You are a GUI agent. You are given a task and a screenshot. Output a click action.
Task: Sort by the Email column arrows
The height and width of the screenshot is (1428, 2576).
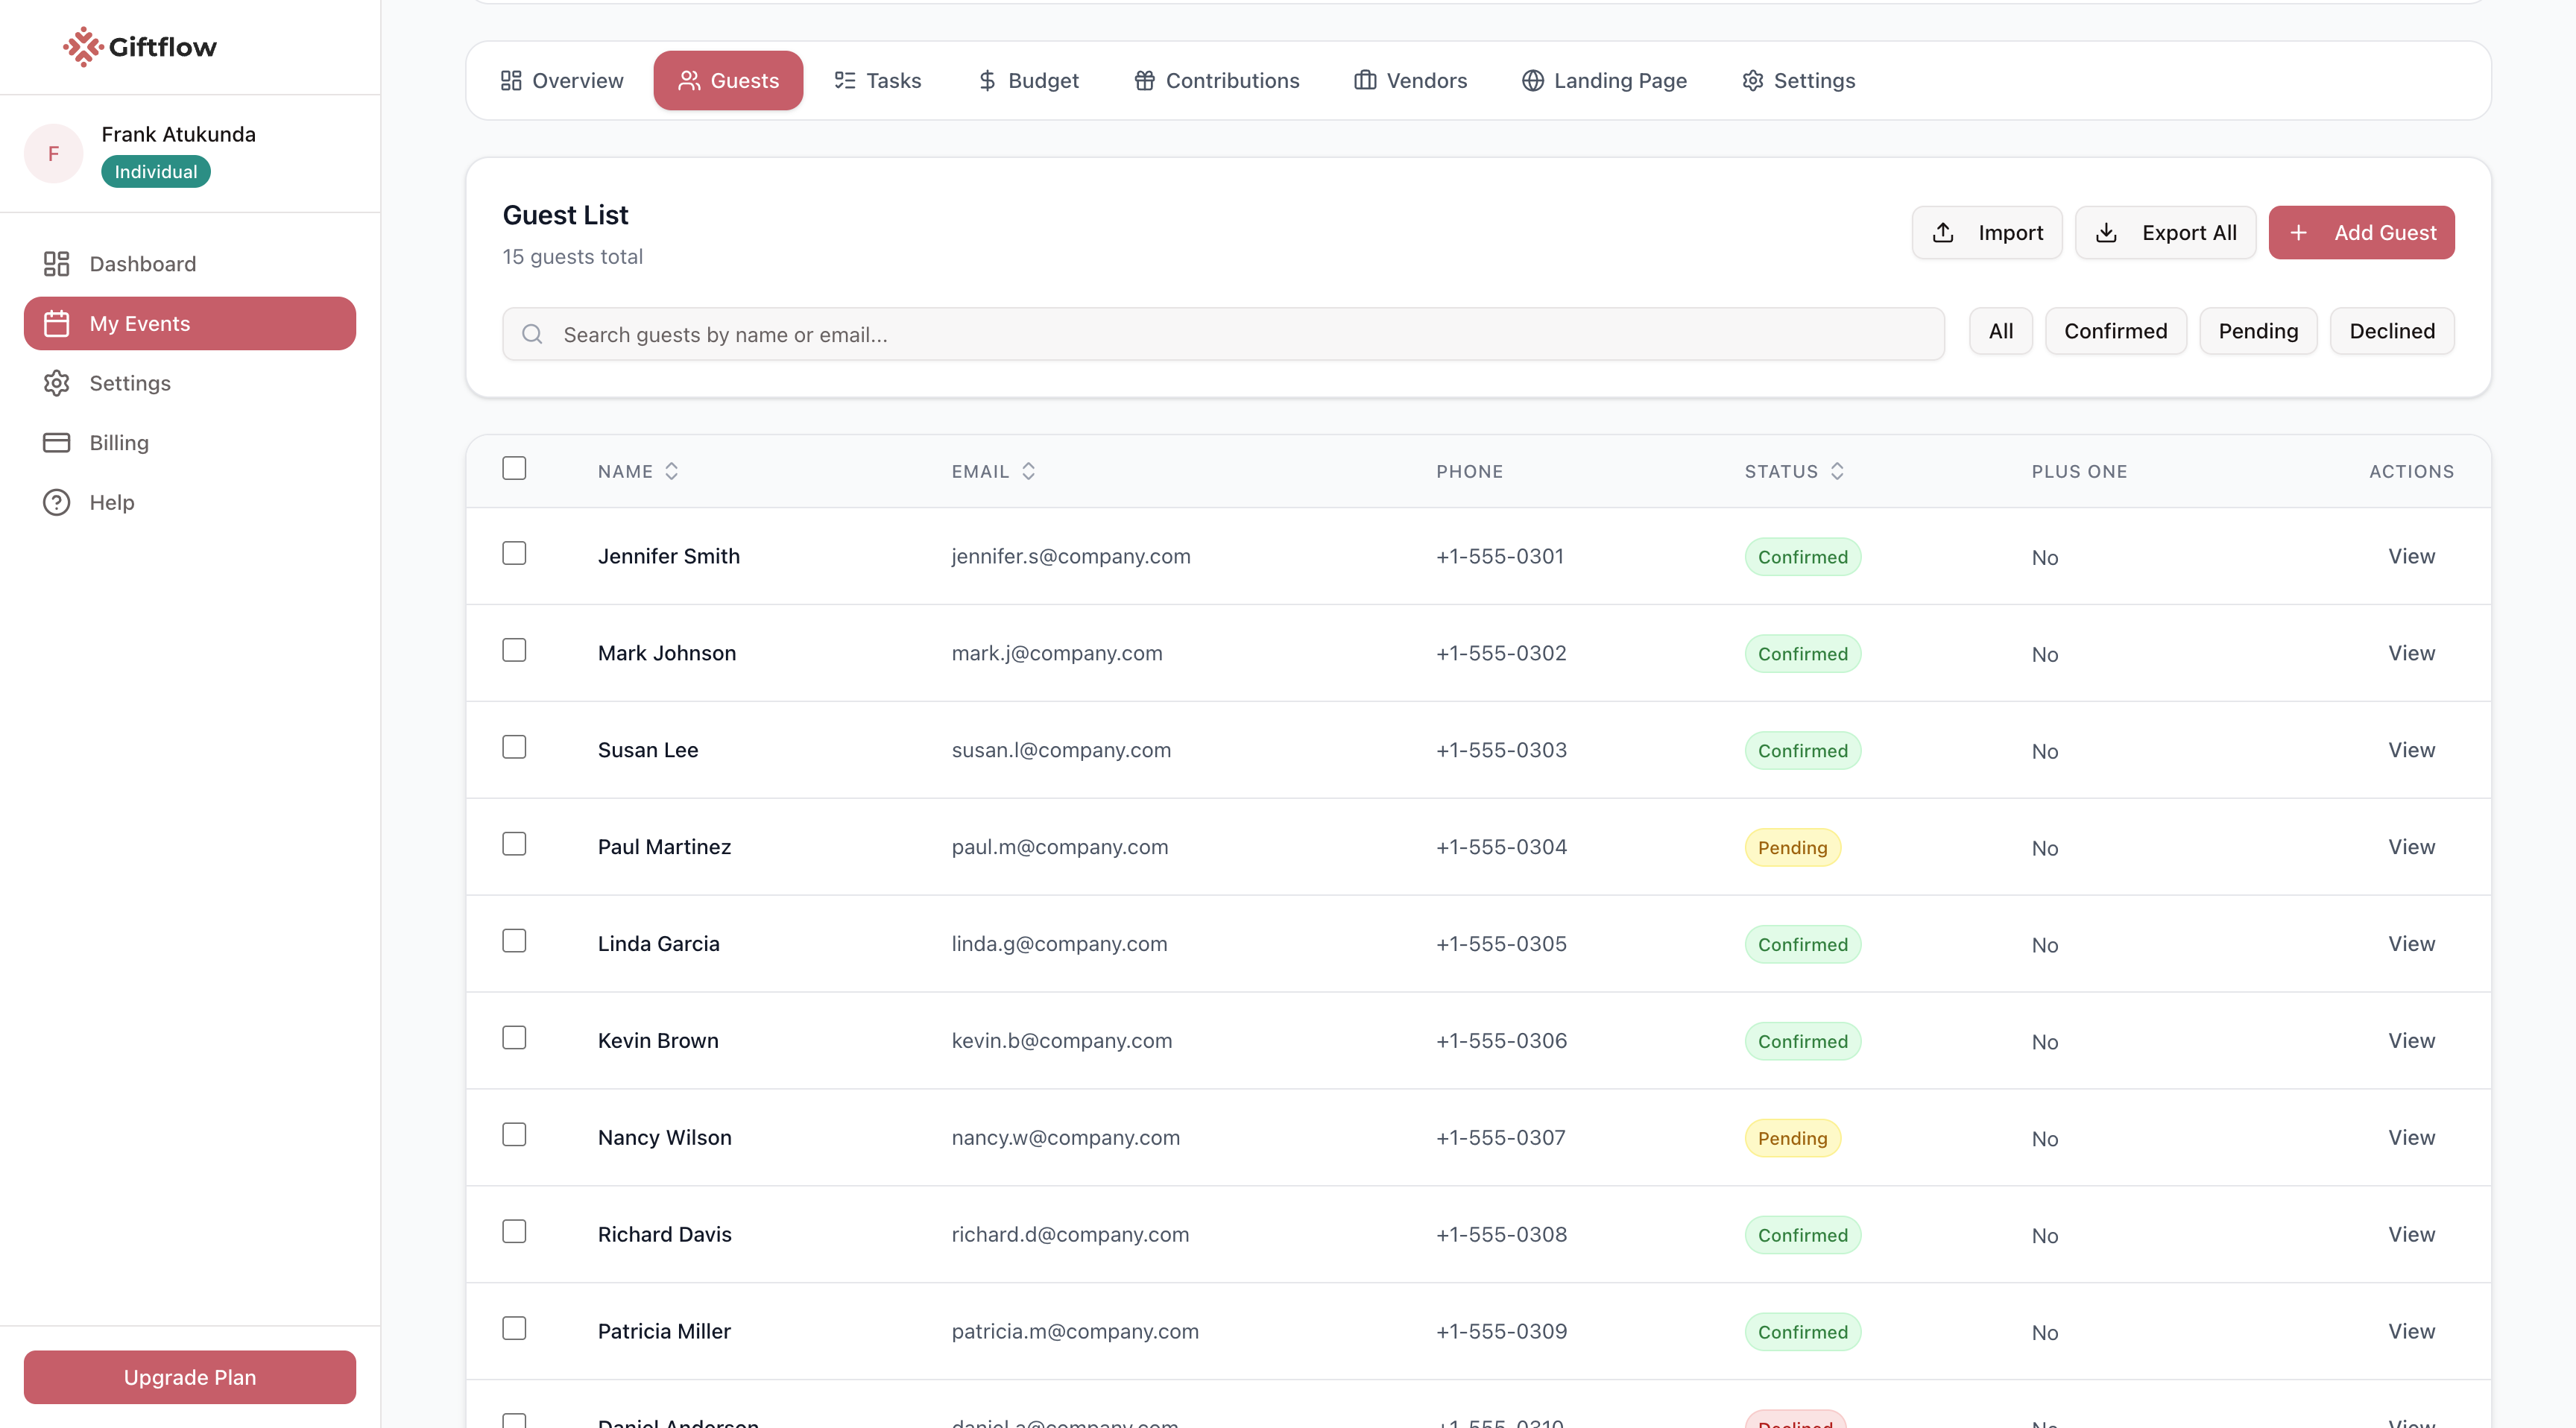[x=1028, y=471]
